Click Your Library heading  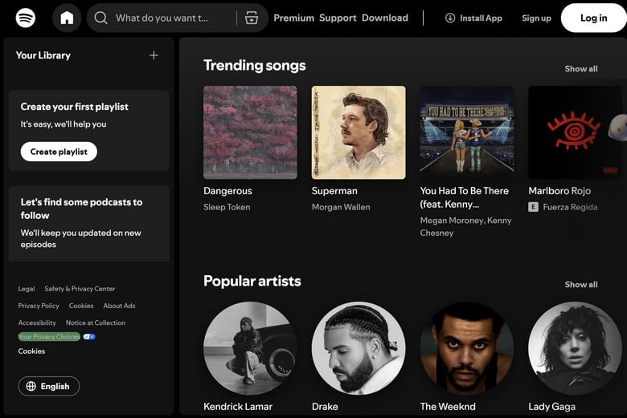43,55
